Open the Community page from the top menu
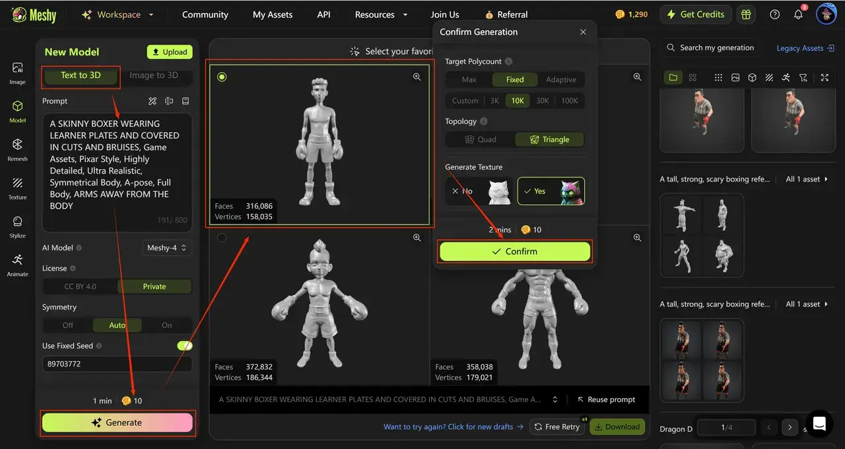The width and height of the screenshot is (845, 449). click(x=205, y=14)
